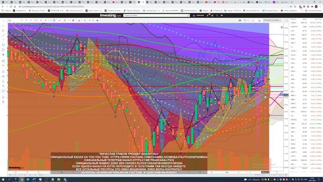Viewport: 323px width, 182px height.
Task: Click the website search field
Action: (x=156, y=16)
